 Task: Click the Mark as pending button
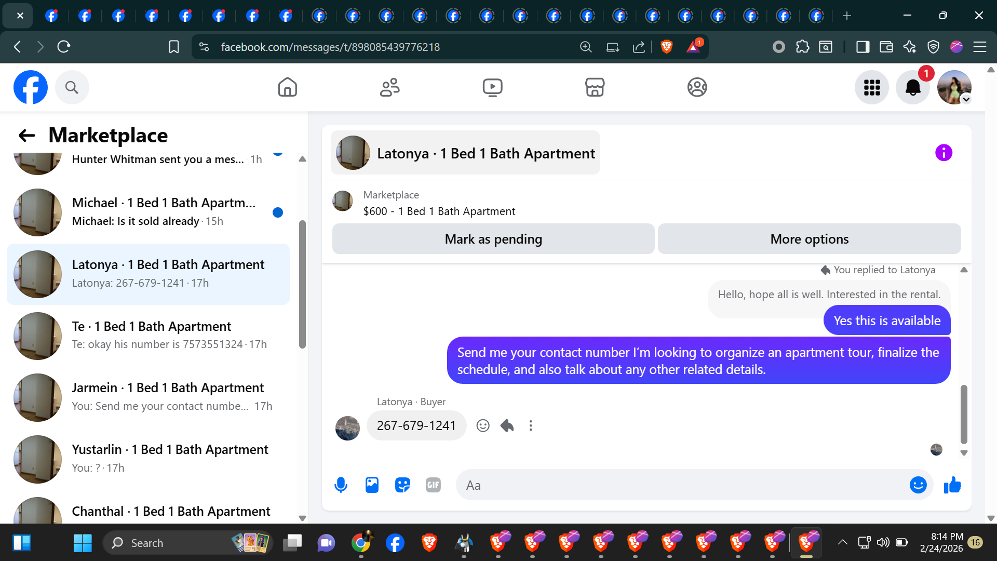(493, 239)
